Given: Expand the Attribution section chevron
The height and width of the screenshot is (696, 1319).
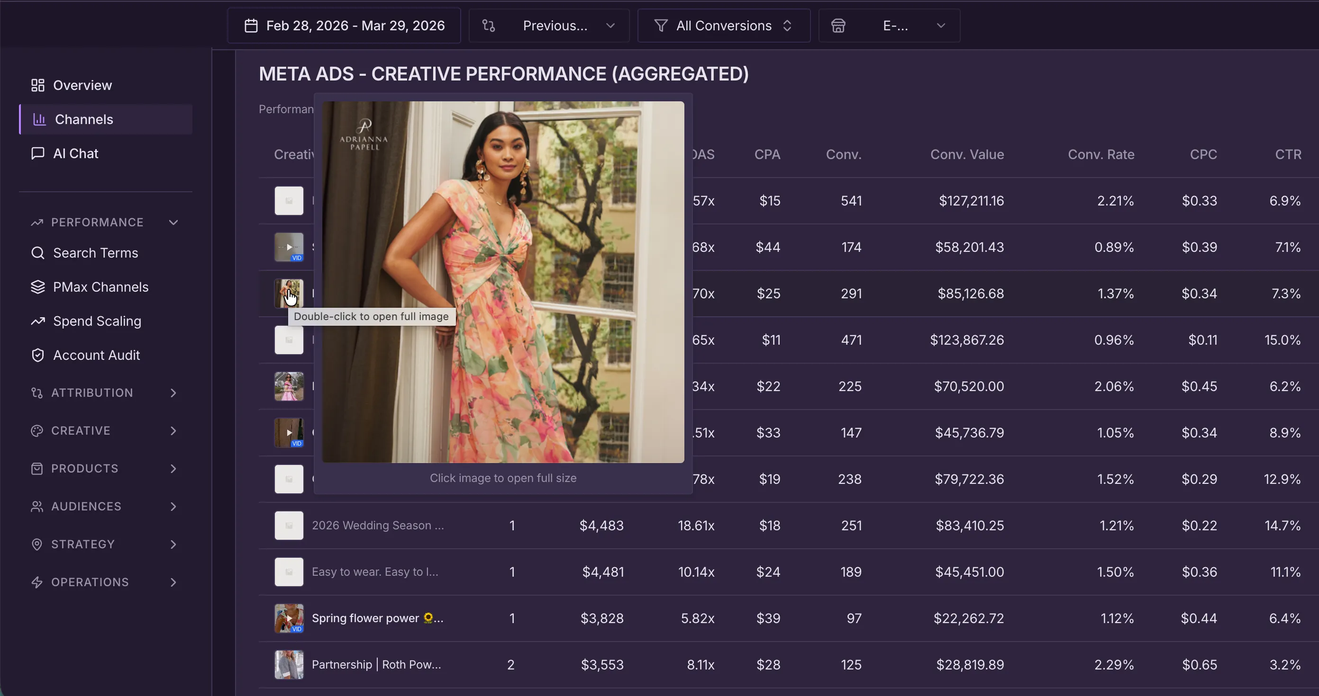Looking at the screenshot, I should 173,393.
